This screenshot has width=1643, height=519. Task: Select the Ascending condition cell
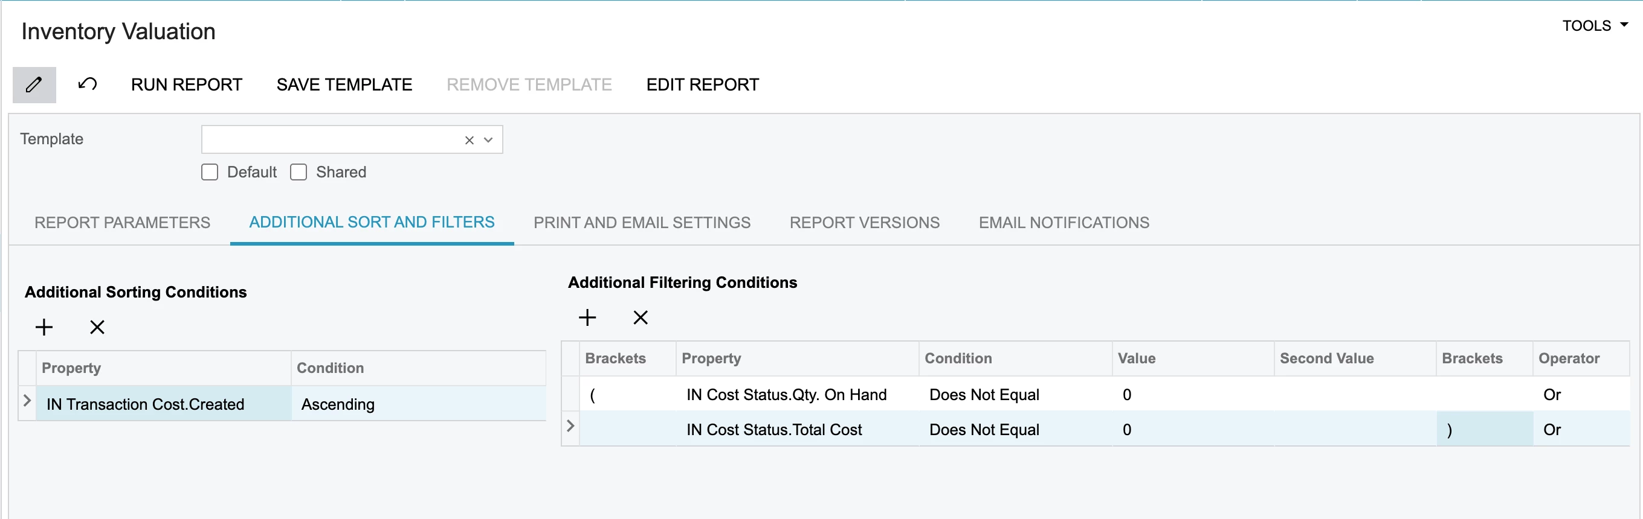click(x=418, y=404)
